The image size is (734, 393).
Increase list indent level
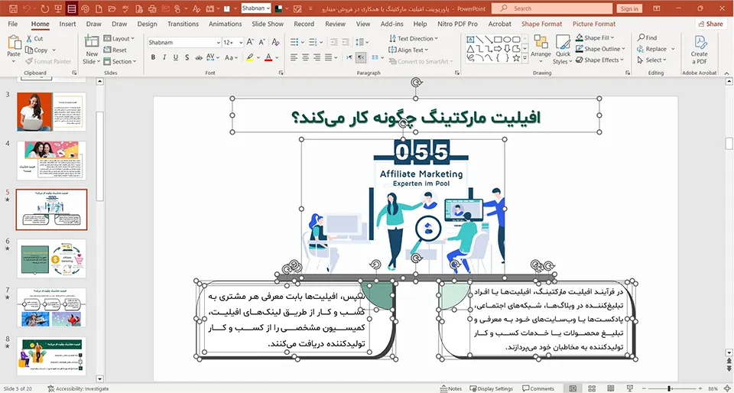346,42
